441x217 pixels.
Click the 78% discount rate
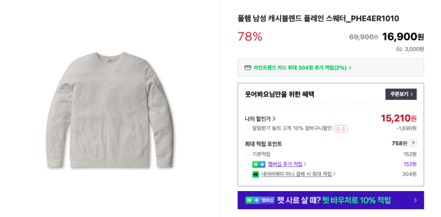[250, 37]
